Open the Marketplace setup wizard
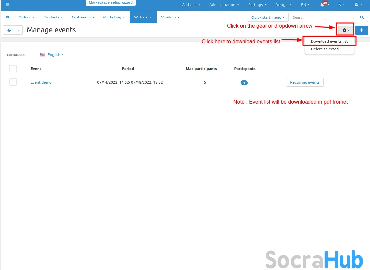 click(x=111, y=3)
